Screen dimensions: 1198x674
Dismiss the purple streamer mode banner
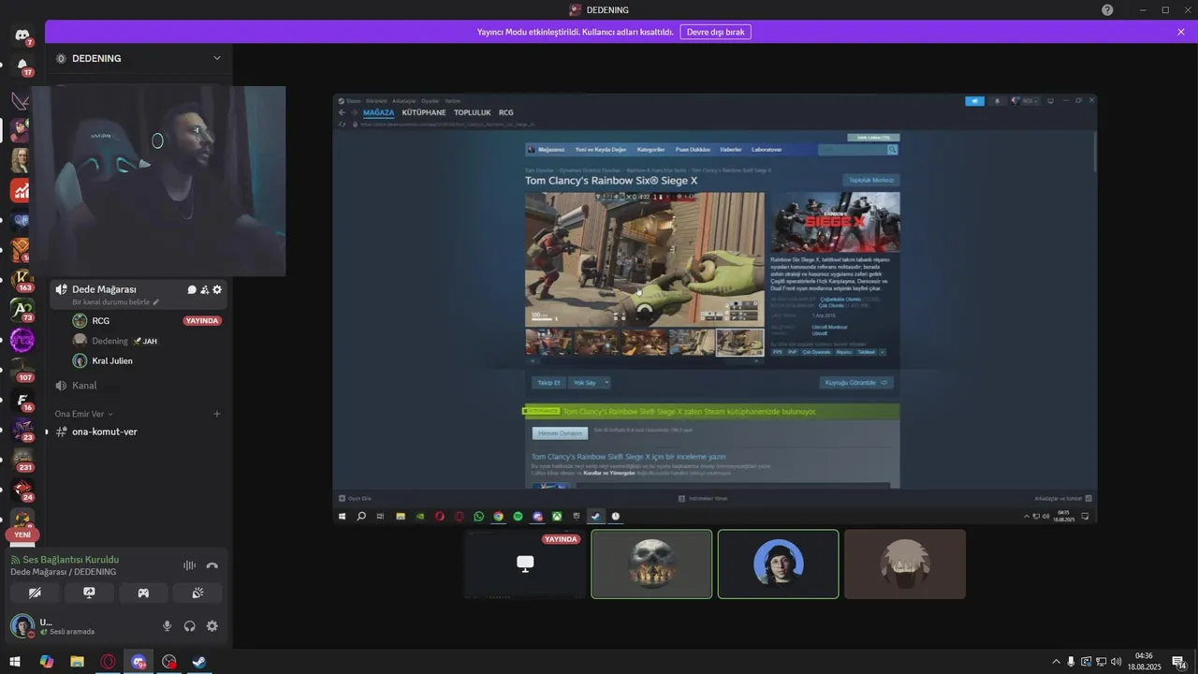pyautogui.click(x=1181, y=32)
